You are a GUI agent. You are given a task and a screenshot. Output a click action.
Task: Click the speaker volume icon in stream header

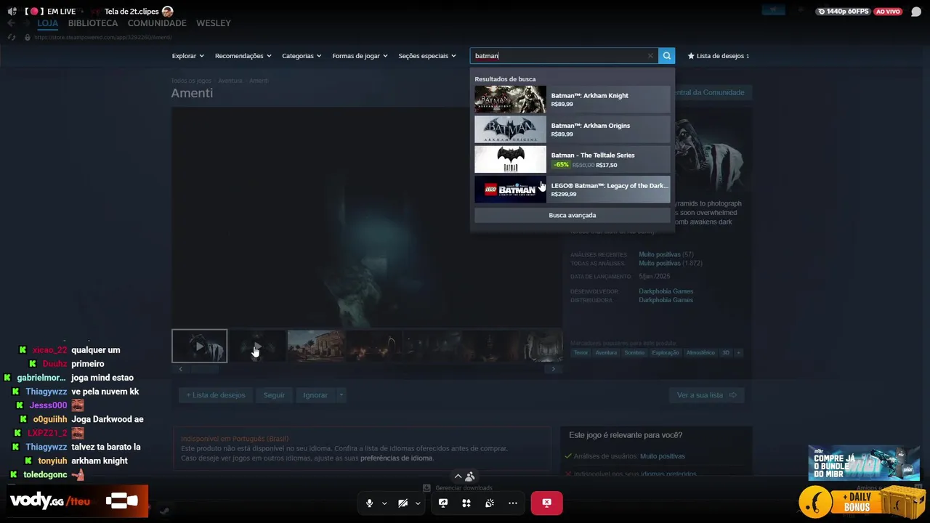pyautogui.click(x=12, y=12)
